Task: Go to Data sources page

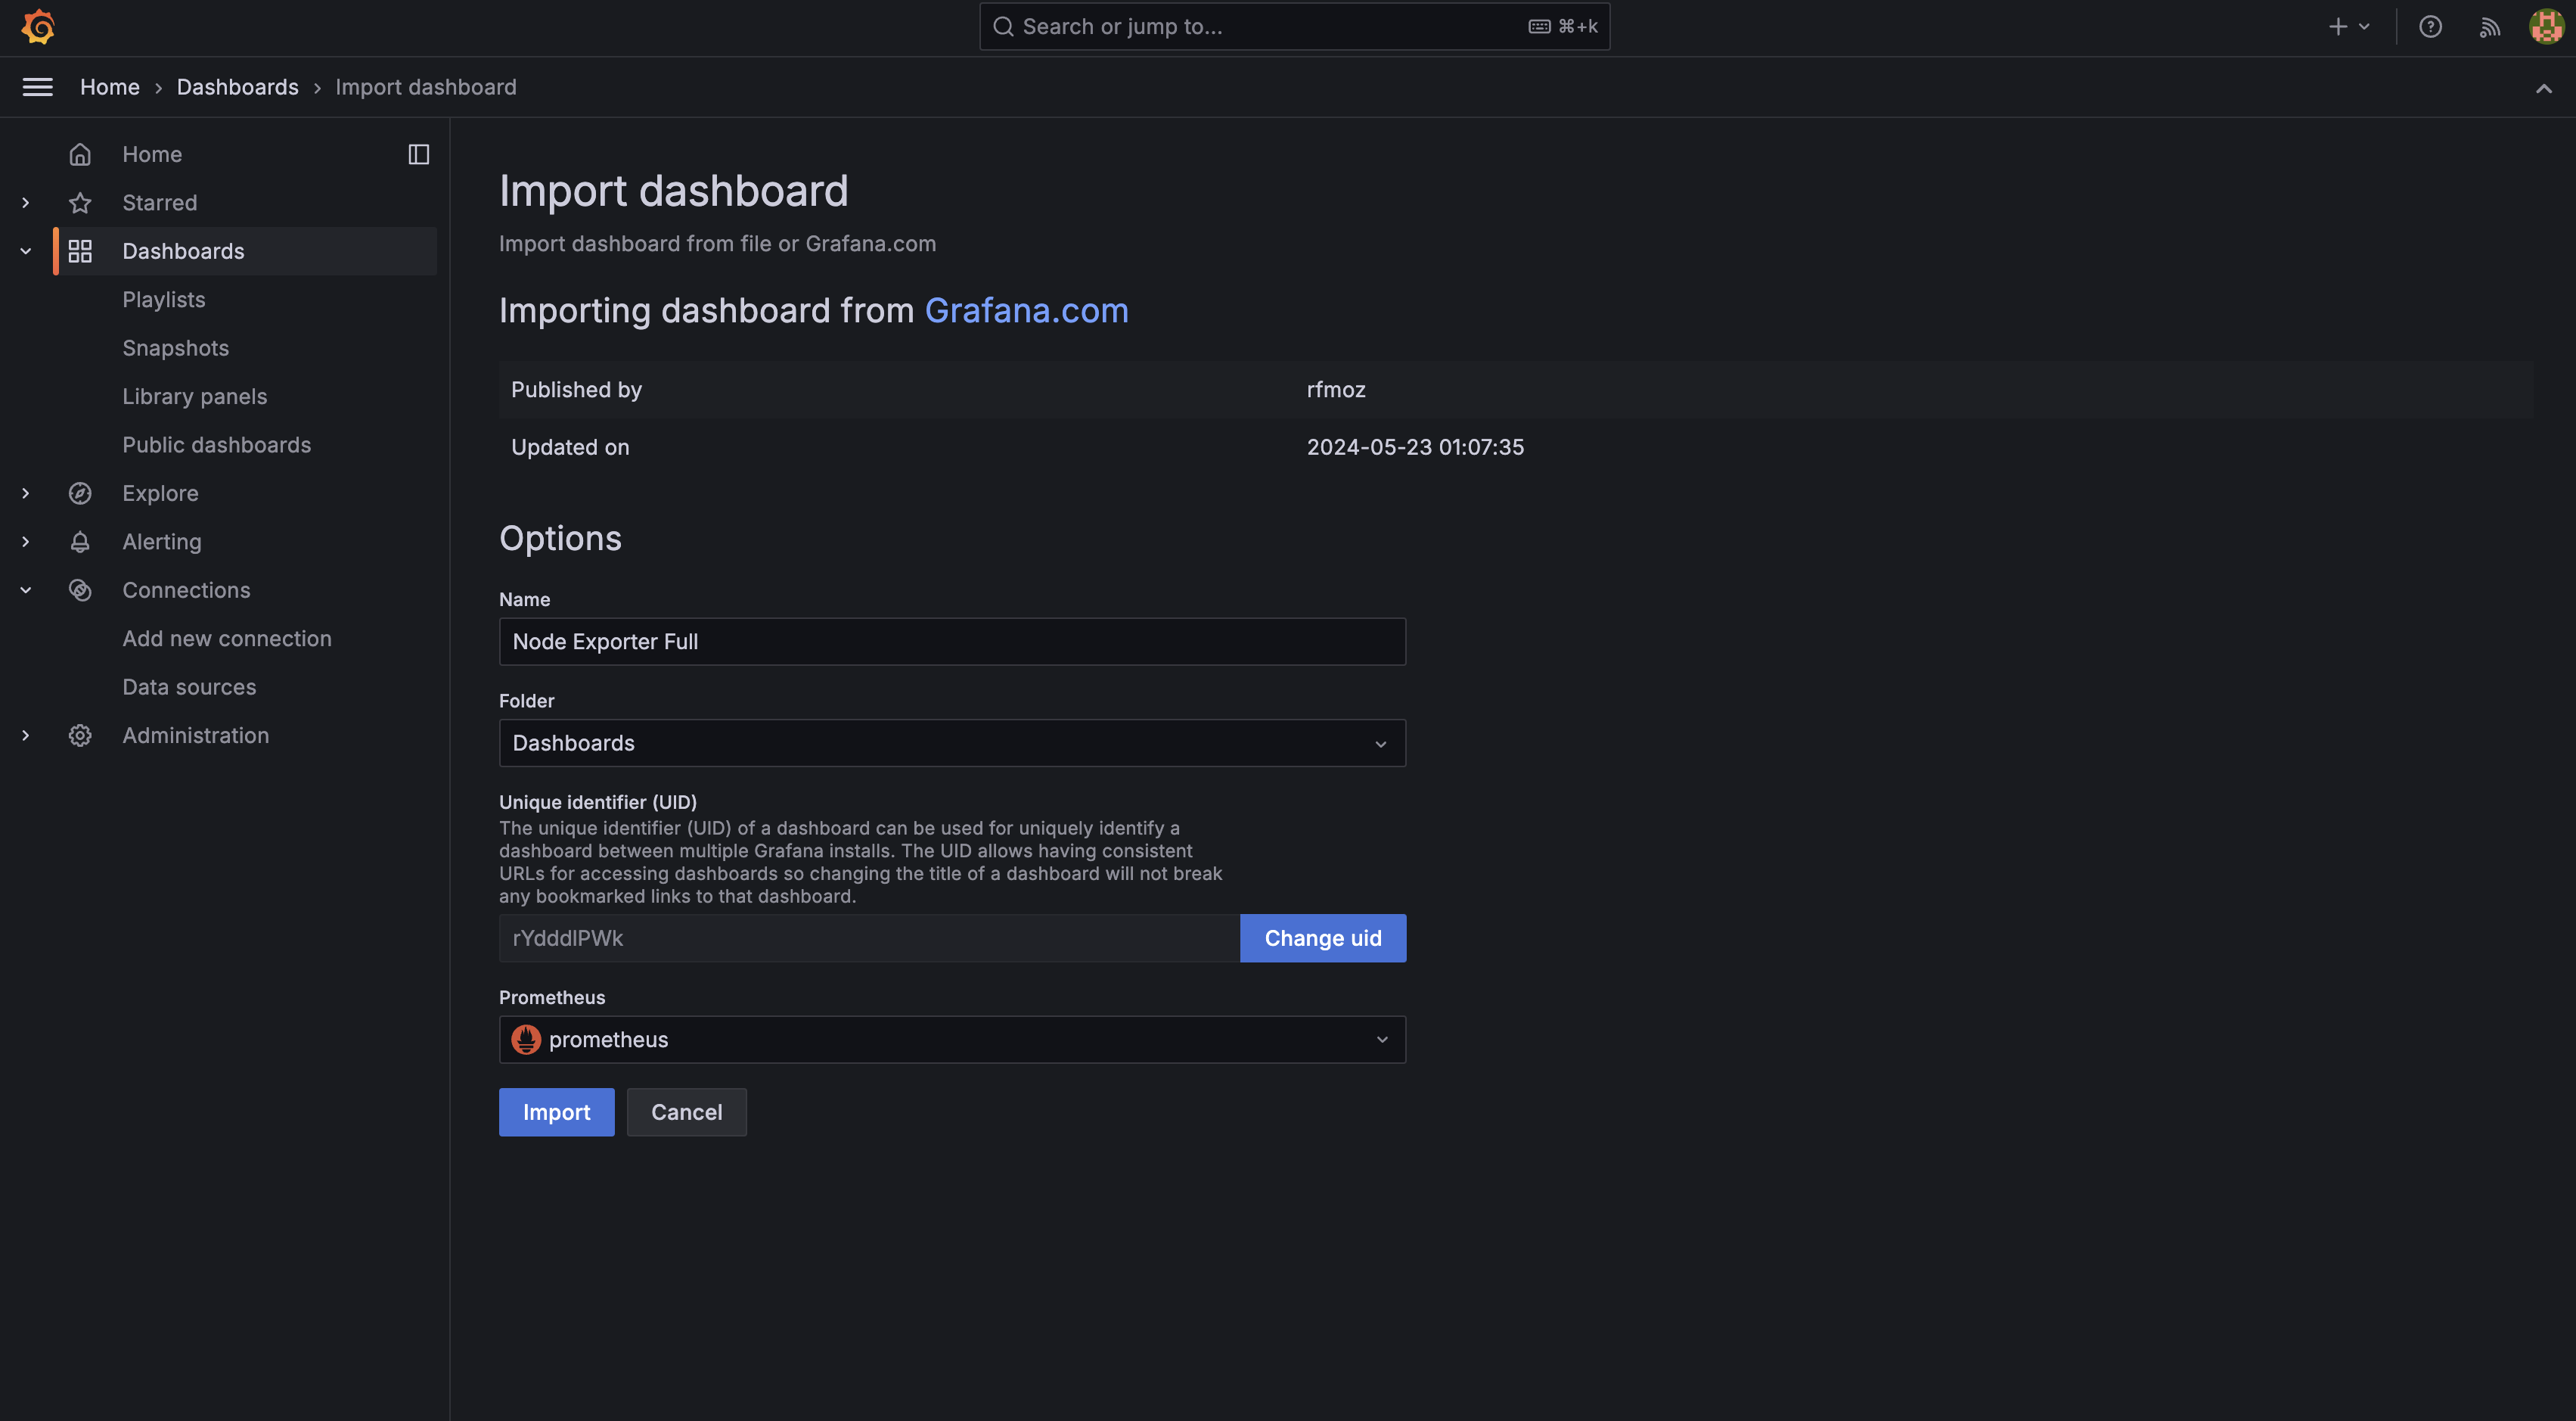Action: coord(189,688)
